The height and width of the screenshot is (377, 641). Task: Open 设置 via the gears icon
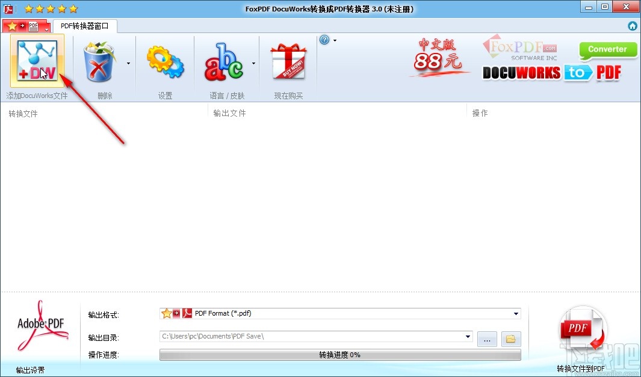click(165, 60)
